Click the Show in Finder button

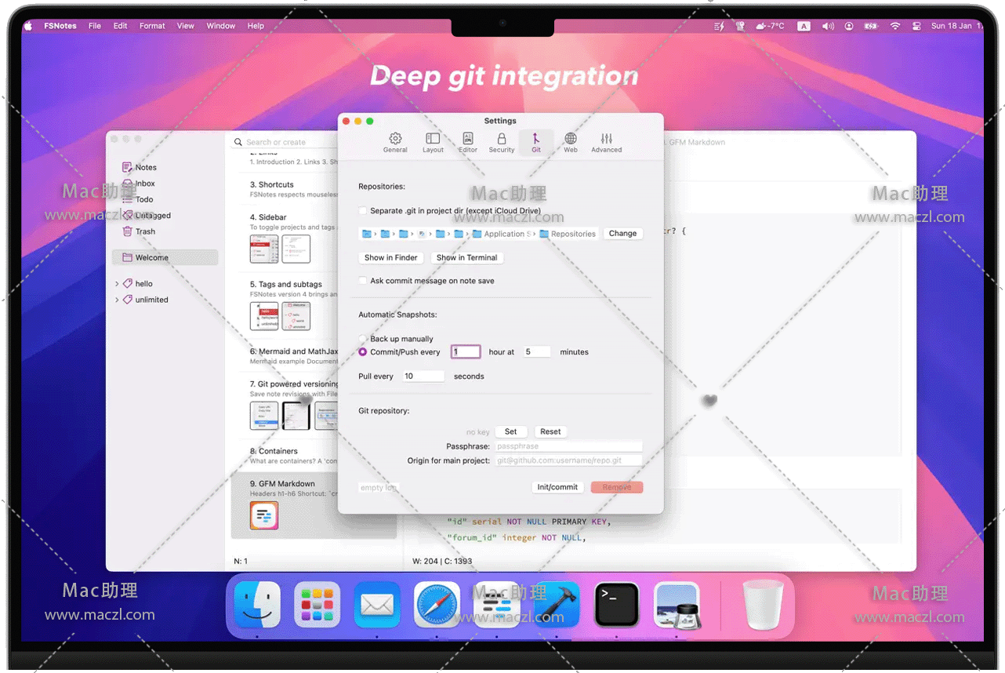(391, 257)
